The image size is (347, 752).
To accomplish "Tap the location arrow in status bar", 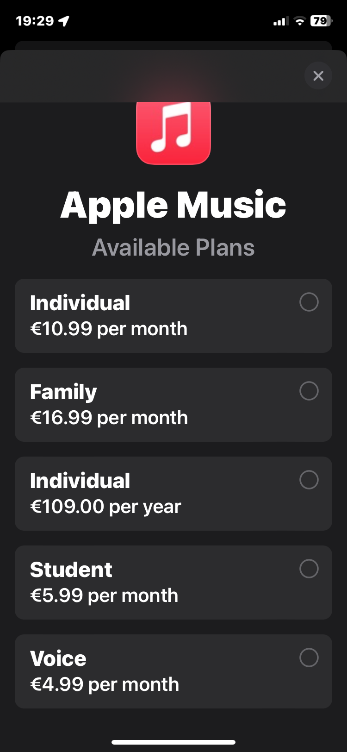I will pyautogui.click(x=63, y=21).
